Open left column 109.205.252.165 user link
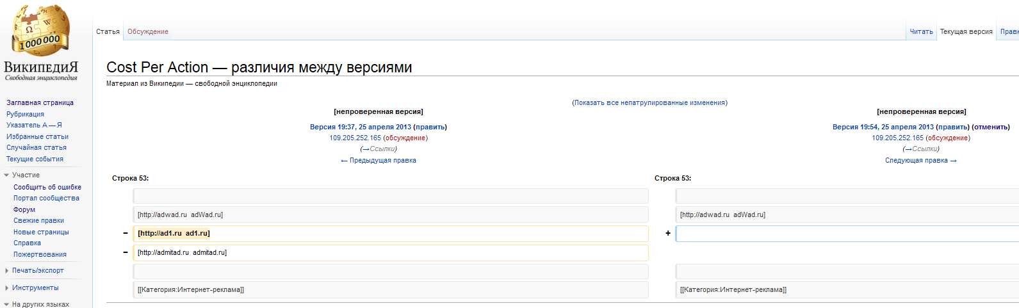This screenshot has width=1019, height=308. (x=355, y=138)
